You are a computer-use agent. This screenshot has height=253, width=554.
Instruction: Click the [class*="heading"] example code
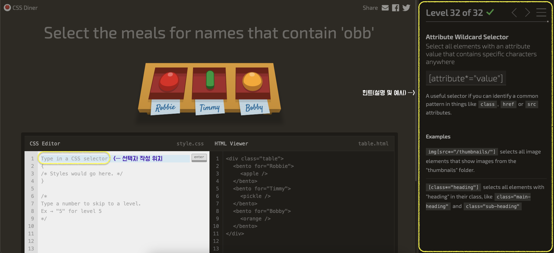point(453,187)
